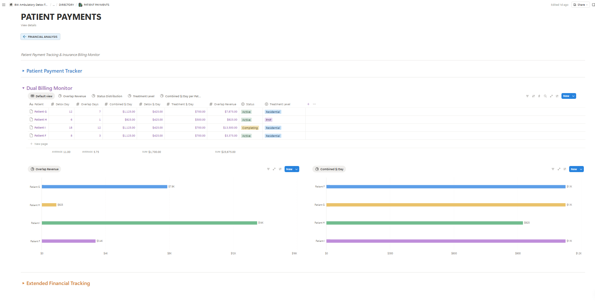Expand the Overlap Revenue chart to full page
The height and width of the screenshot is (301, 595).
pos(274,169)
